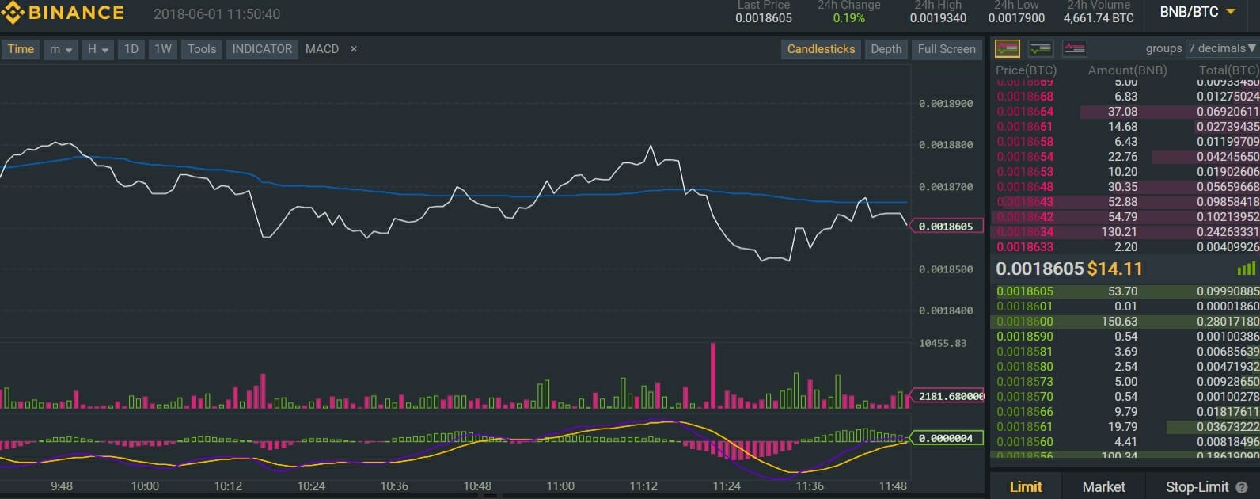The width and height of the screenshot is (1260, 499).
Task: Pick the buy order at 0.0018561
Action: 1125,427
